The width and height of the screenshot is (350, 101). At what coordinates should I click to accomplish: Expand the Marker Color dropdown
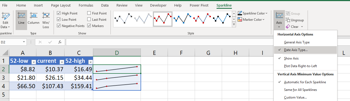264,20
